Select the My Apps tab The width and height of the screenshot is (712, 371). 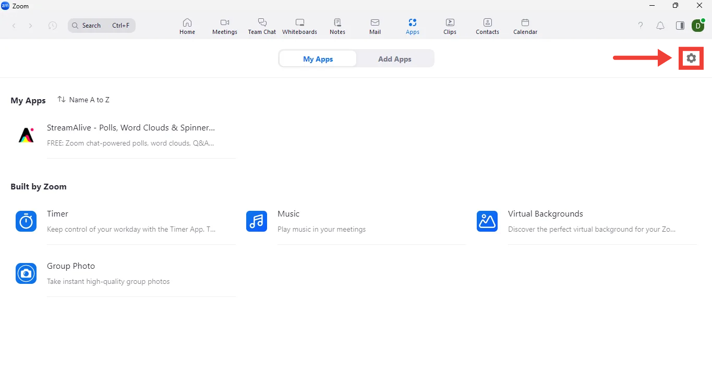coord(318,59)
